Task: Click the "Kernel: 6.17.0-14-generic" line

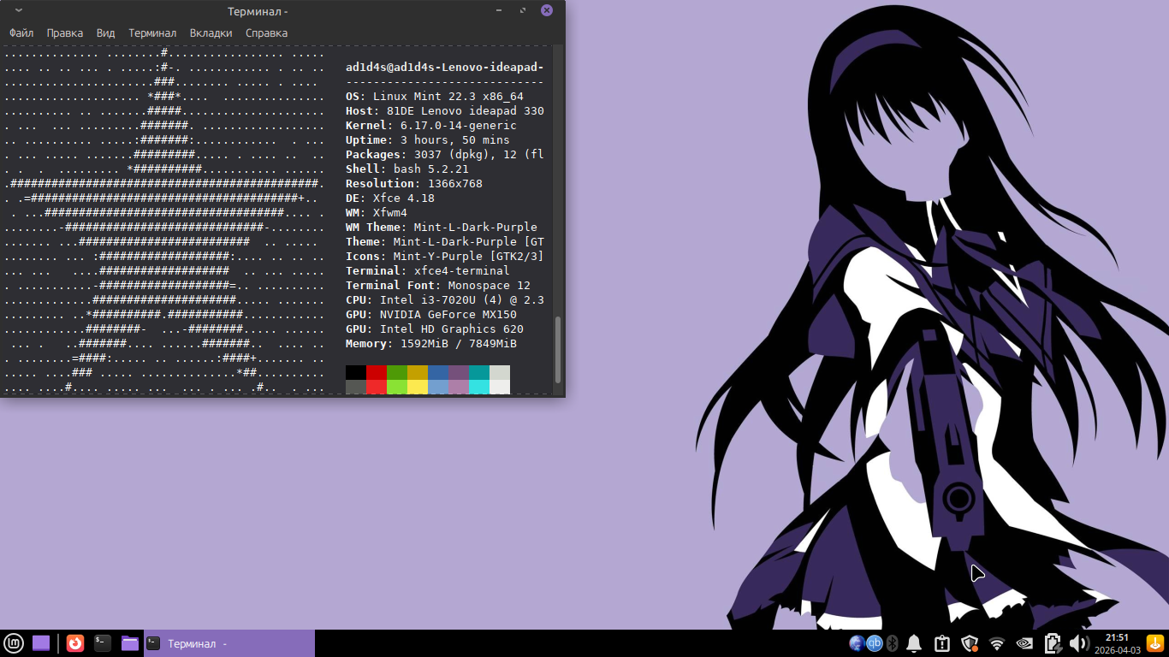Action: tap(431, 126)
